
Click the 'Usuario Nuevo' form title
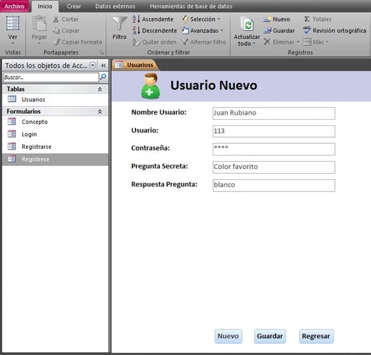point(214,85)
